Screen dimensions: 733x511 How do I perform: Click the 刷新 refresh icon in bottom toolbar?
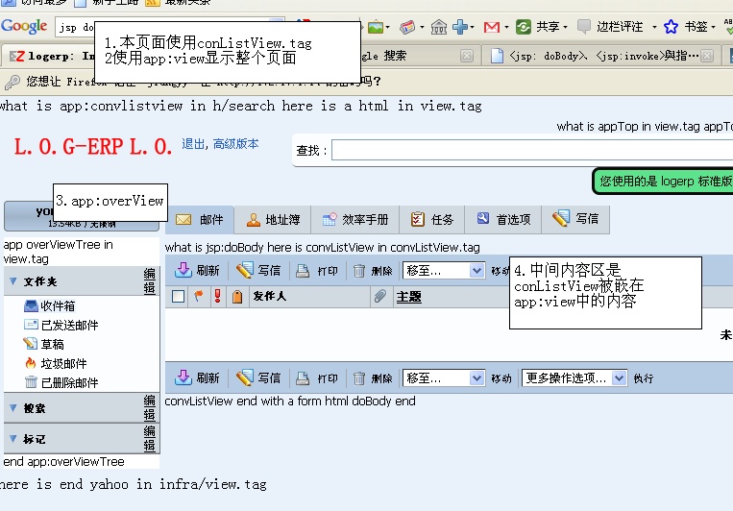(183, 377)
